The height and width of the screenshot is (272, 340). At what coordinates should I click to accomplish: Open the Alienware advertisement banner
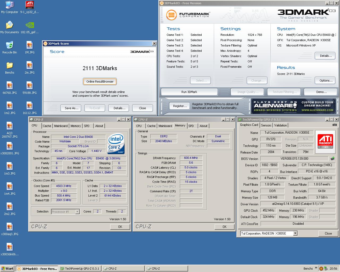point(294,106)
